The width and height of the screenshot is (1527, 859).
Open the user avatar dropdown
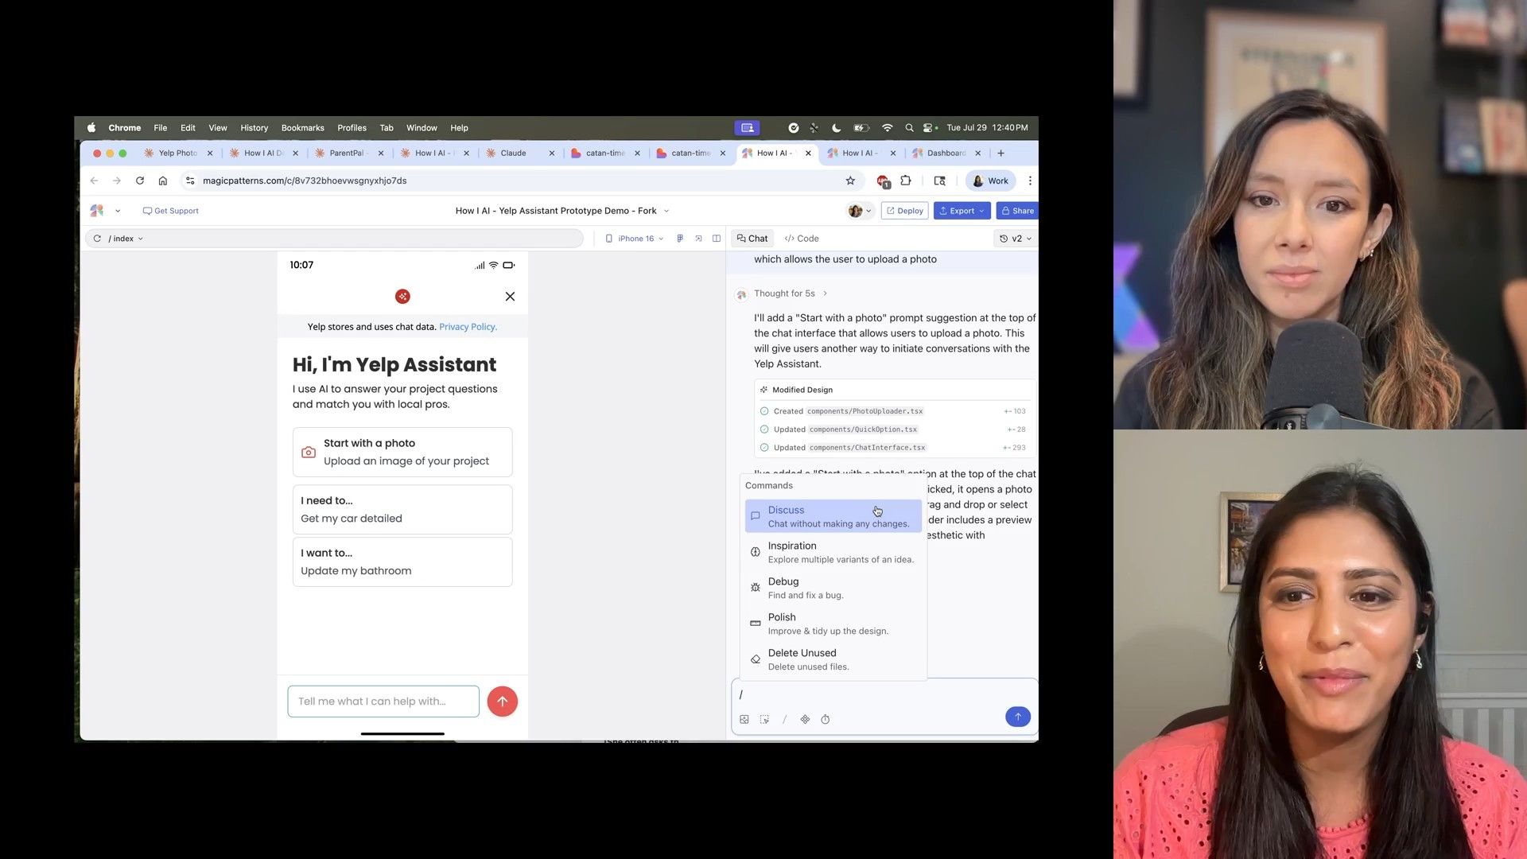pyautogui.click(x=860, y=211)
